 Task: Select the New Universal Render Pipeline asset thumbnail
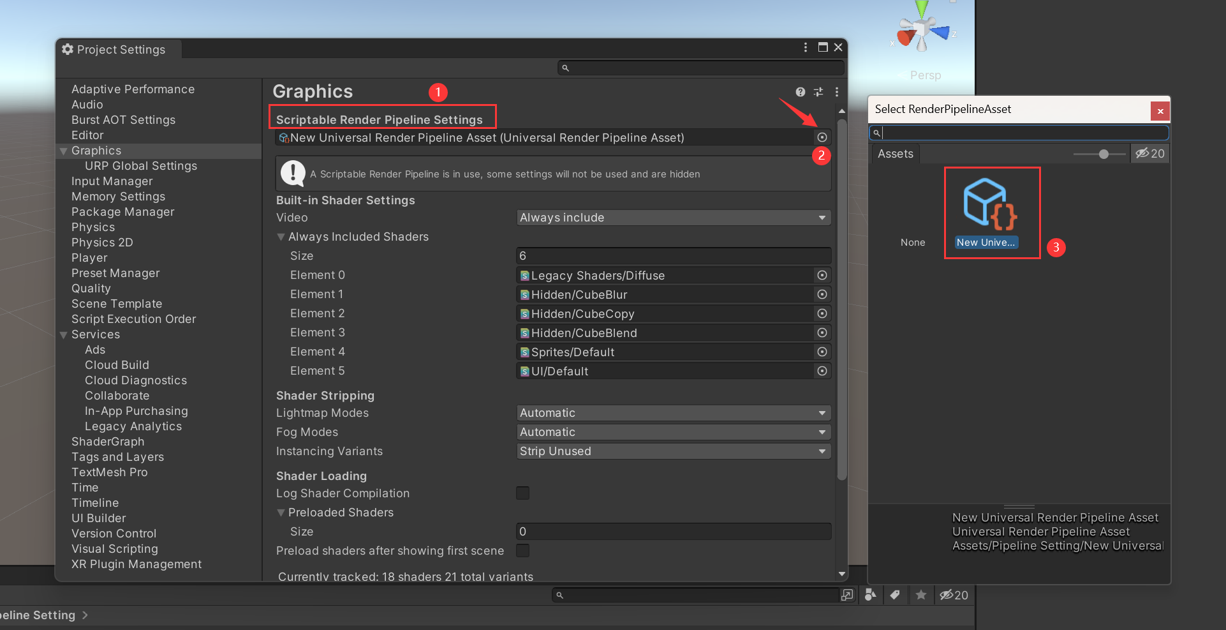[989, 206]
